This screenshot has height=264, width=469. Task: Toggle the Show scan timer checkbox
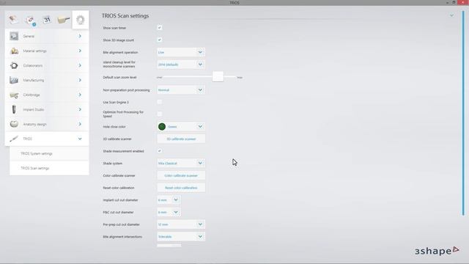tap(160, 28)
